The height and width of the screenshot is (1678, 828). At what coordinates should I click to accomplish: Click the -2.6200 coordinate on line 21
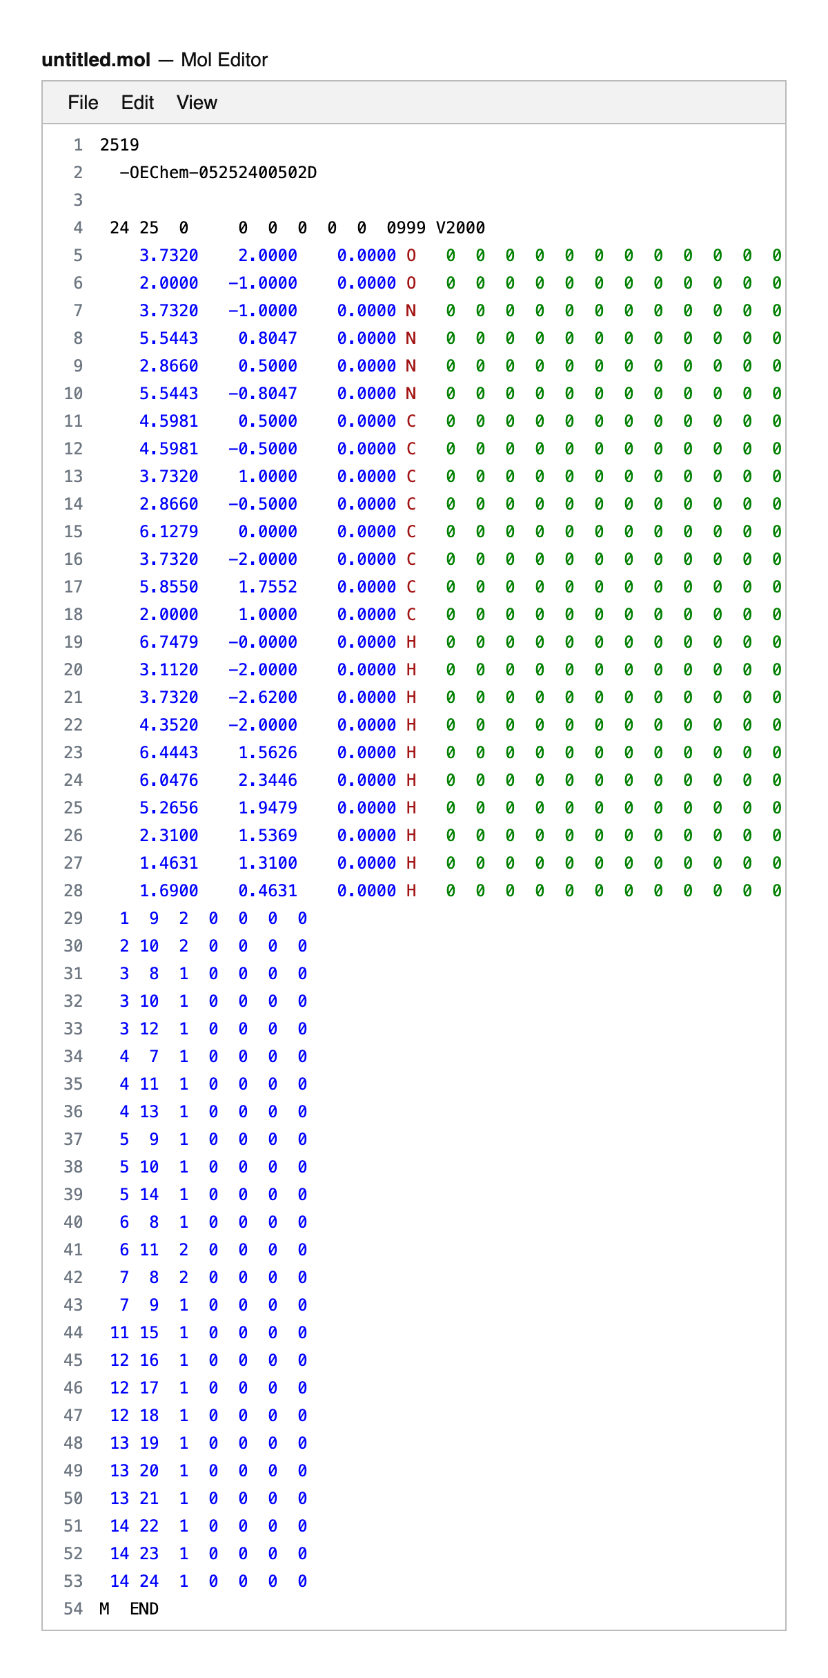tap(263, 697)
